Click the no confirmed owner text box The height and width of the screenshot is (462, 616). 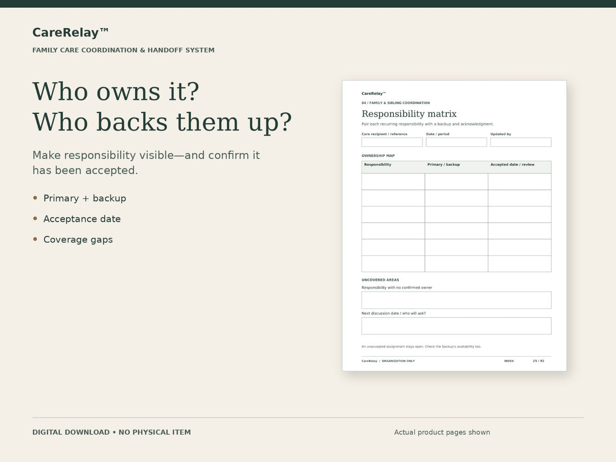pyautogui.click(x=456, y=300)
